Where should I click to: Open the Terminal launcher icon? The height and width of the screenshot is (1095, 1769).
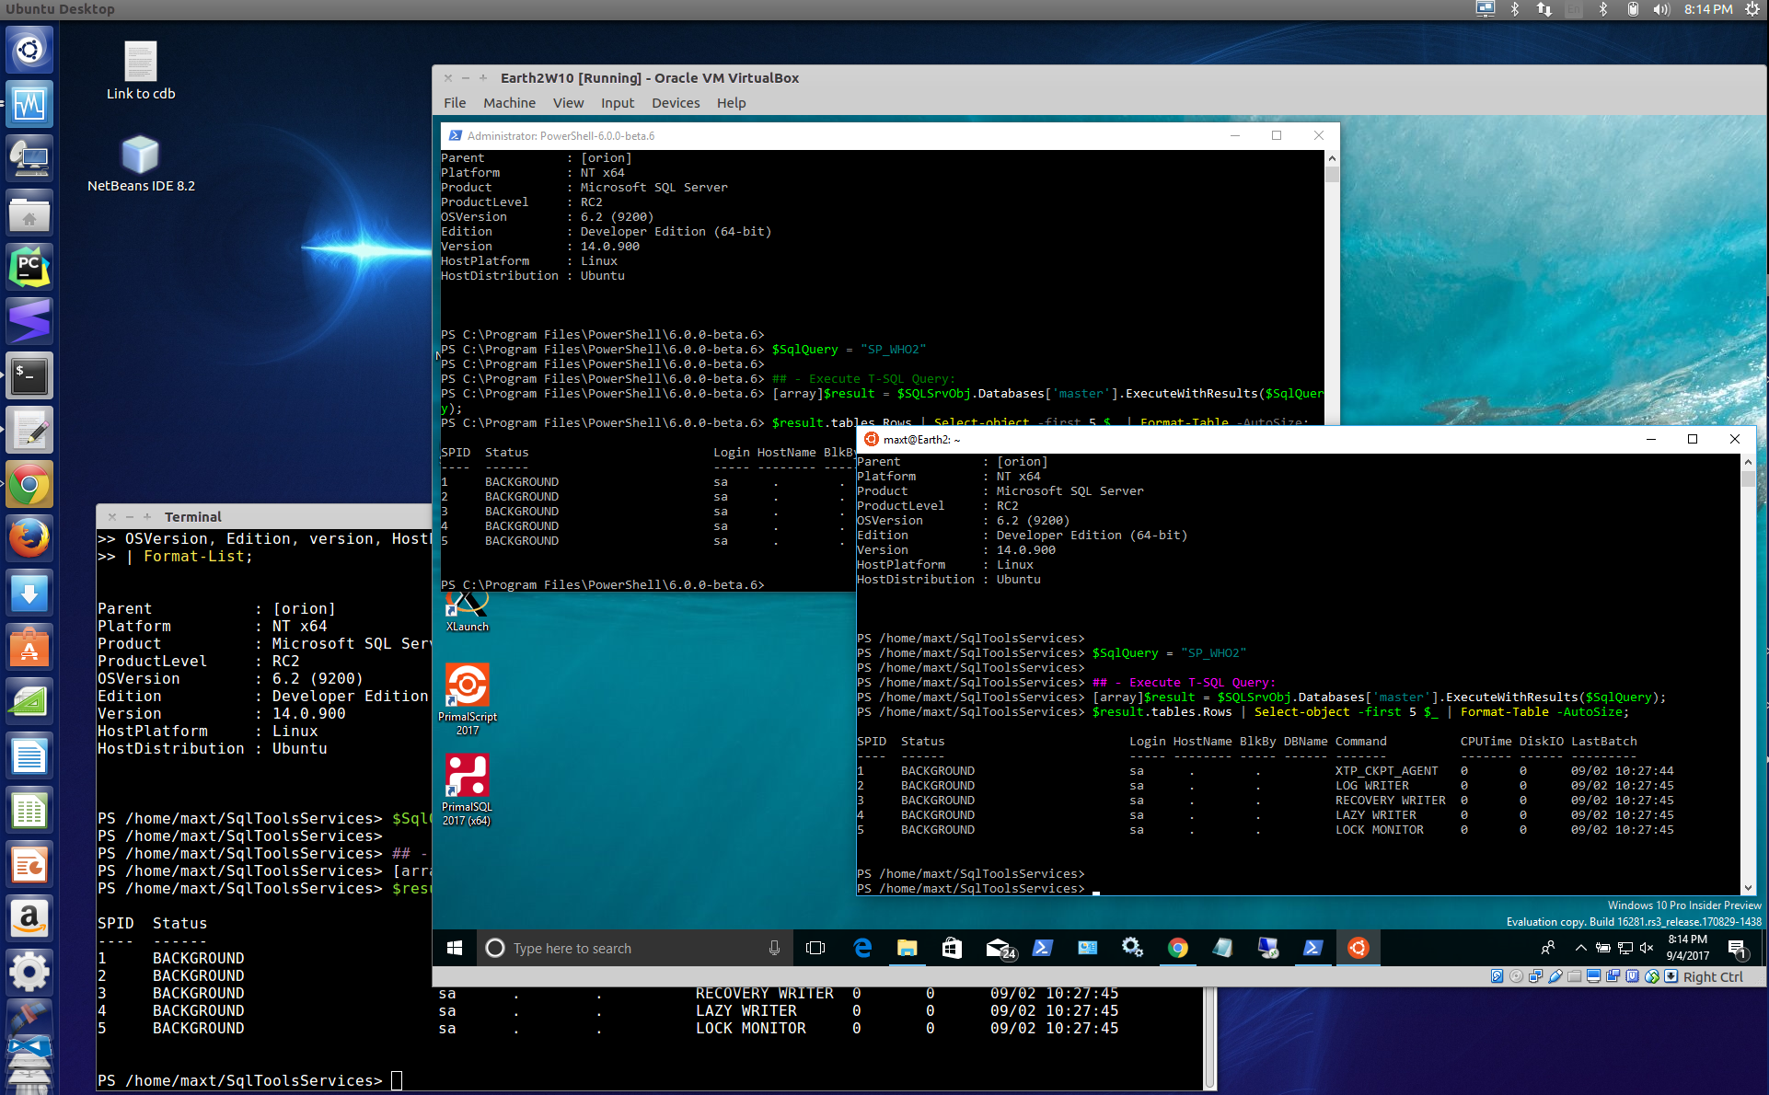point(29,376)
